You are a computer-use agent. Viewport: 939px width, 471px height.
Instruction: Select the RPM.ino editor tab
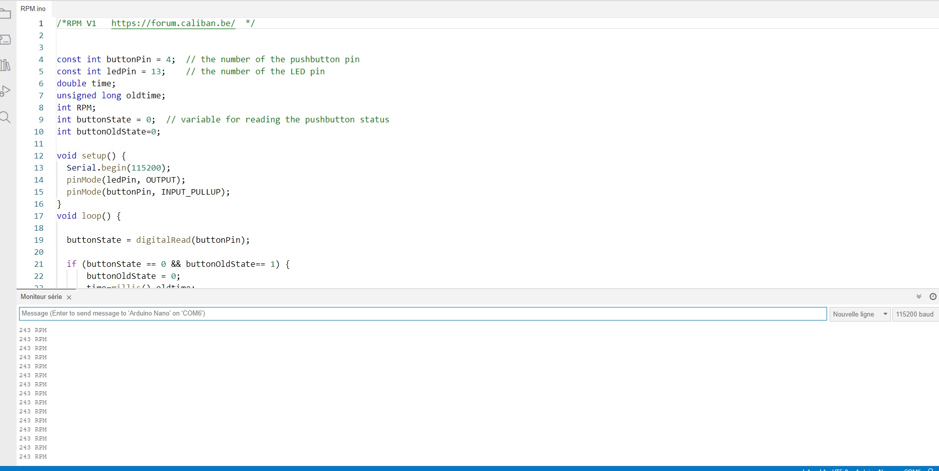pos(33,9)
